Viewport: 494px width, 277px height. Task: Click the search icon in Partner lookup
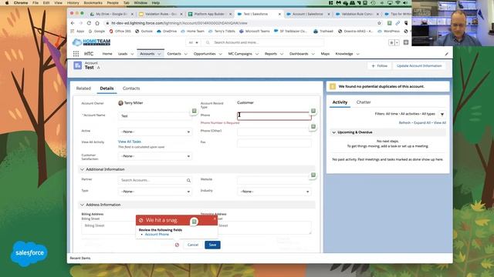pos(188,180)
